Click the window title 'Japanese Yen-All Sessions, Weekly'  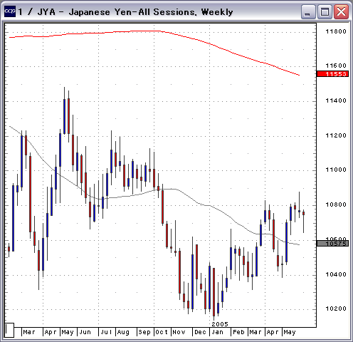pyautogui.click(x=151, y=12)
